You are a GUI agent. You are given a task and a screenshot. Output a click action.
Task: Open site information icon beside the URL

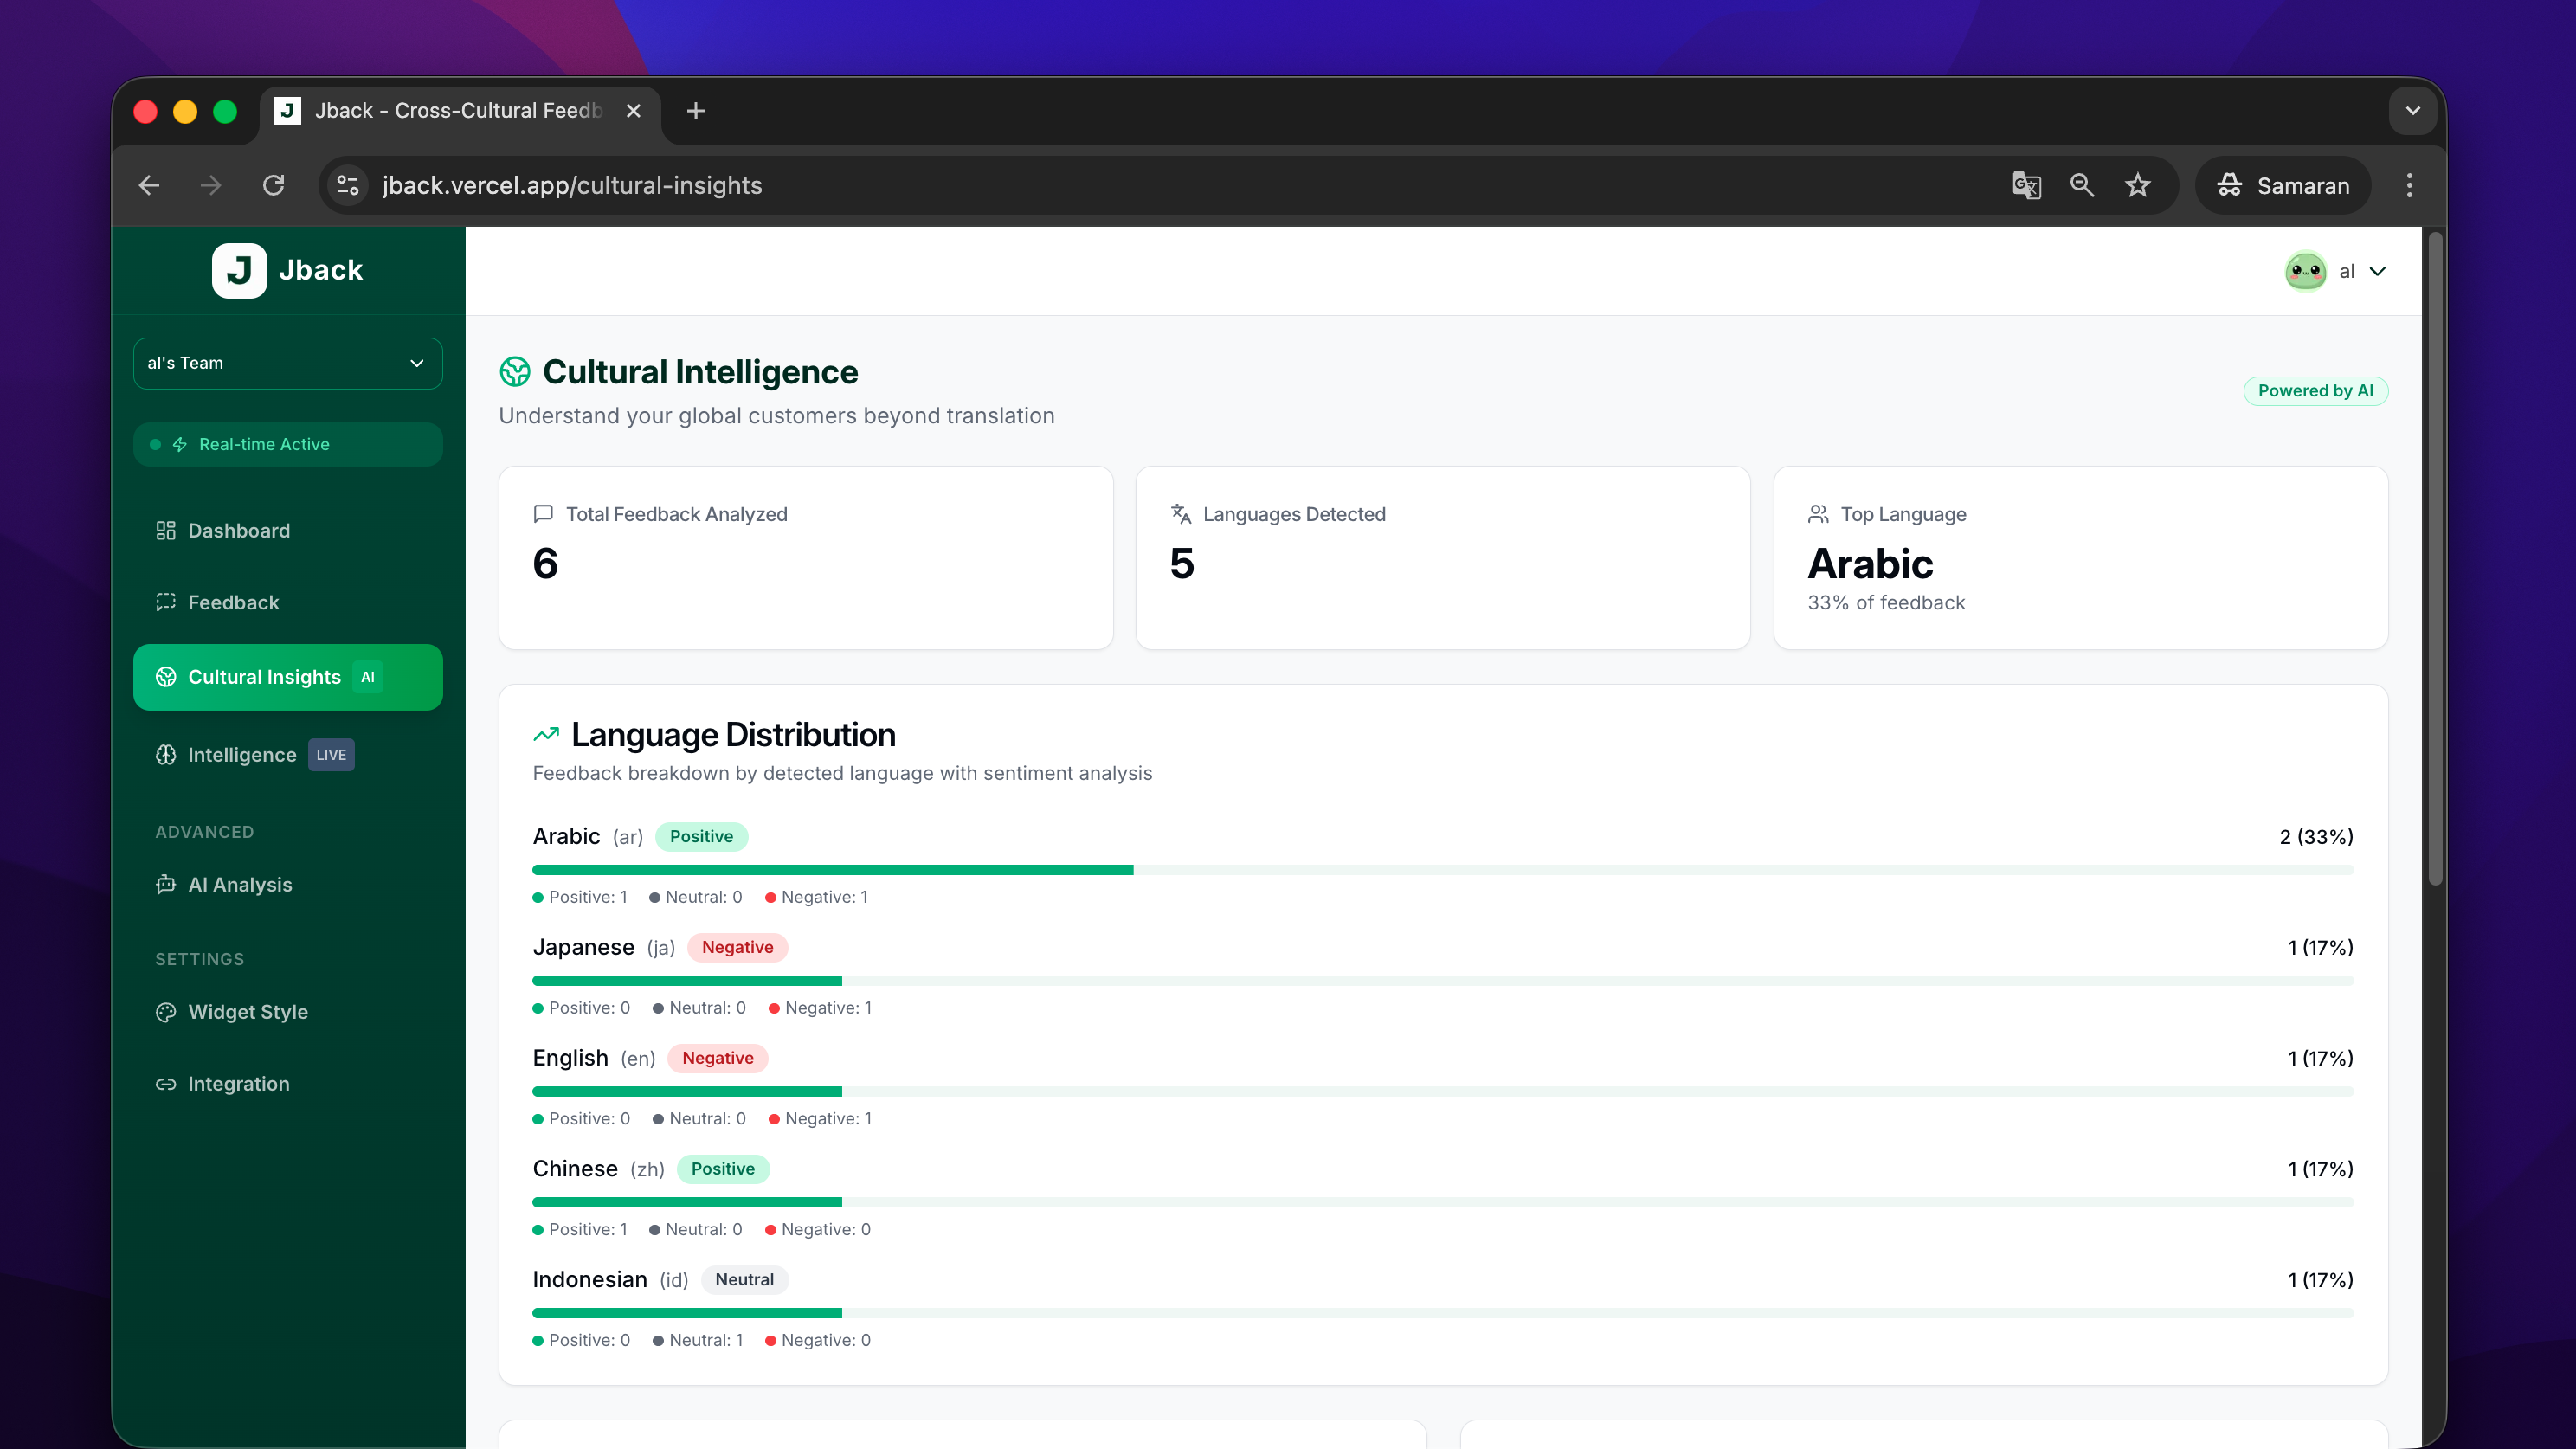(x=348, y=185)
